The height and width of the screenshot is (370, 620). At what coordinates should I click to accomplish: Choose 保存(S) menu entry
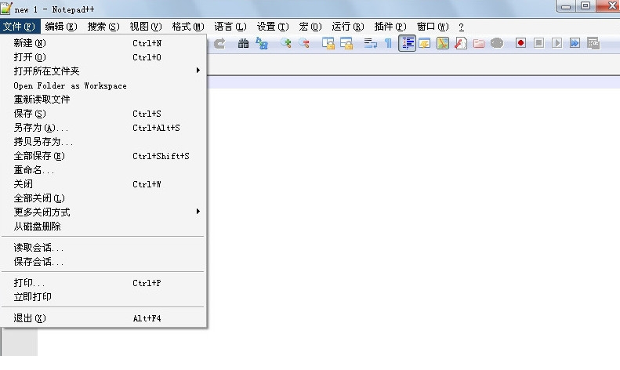(103, 114)
